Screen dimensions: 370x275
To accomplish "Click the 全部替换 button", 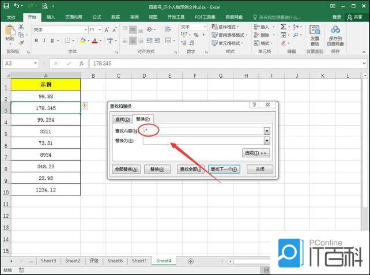I will [126, 169].
